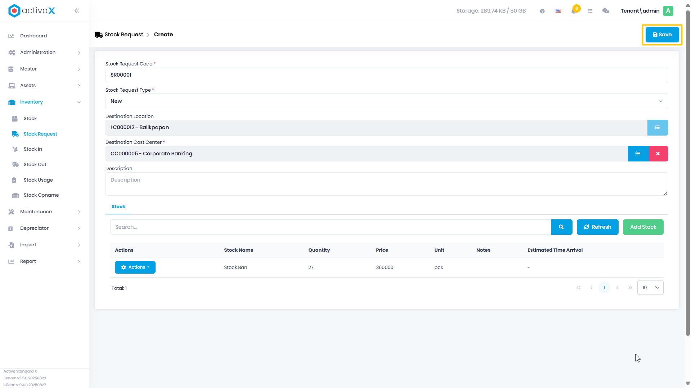Open notifications bell icon
The image size is (691, 388).
coord(574,11)
